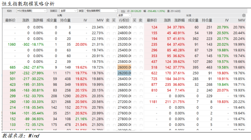251x140 pixels.
Task: Tick the call-side 买 checkbox for strike 26000
Action: click(114, 67)
